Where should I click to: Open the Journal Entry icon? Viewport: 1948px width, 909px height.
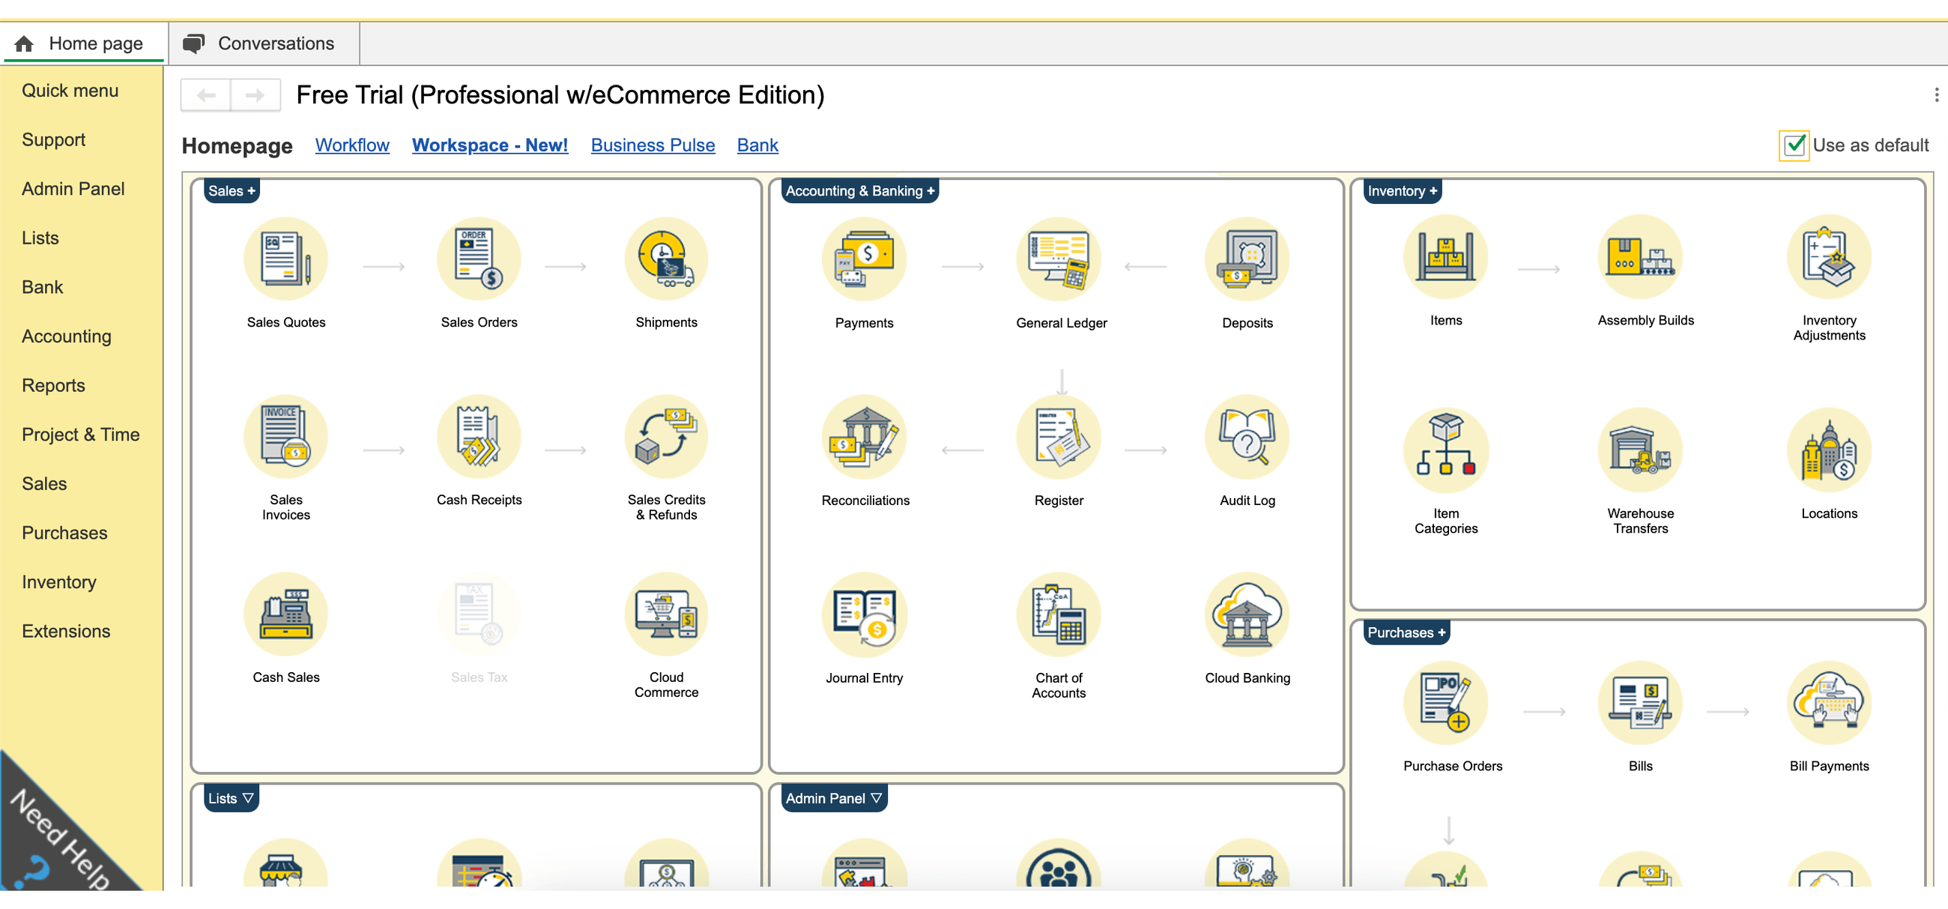coord(864,614)
